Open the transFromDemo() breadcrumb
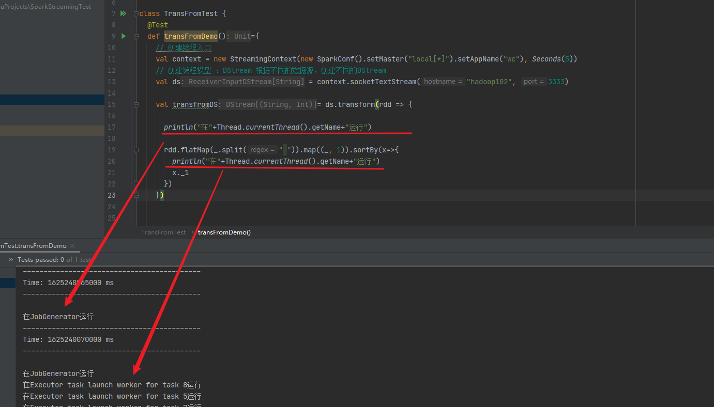Screen dimensions: 714x407 click(x=224, y=232)
